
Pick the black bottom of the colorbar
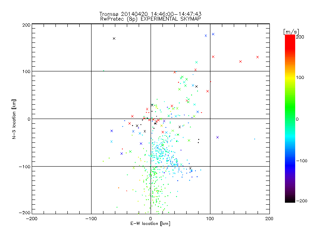coord(290,200)
